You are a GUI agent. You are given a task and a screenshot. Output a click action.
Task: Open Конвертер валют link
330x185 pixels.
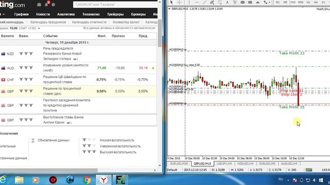click(126, 22)
